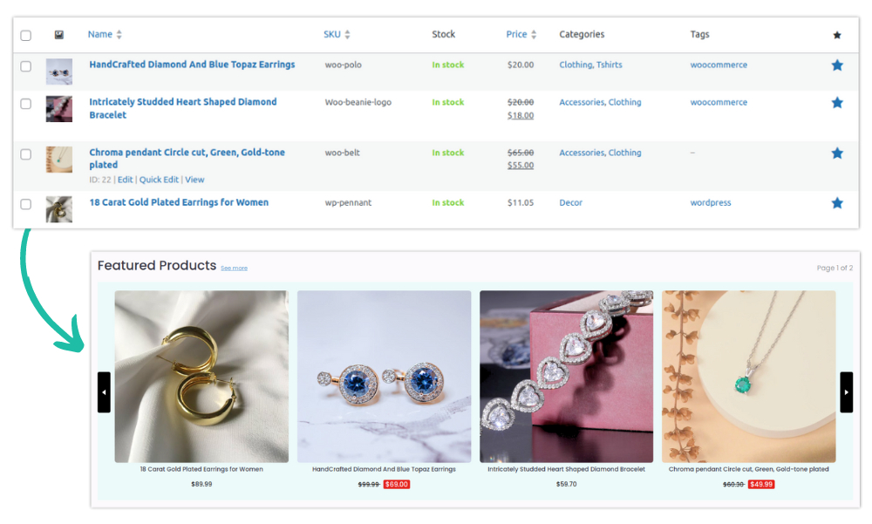Click the carousel's right navigation arrow

[846, 391]
